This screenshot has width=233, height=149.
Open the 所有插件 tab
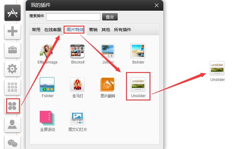coord(123,30)
